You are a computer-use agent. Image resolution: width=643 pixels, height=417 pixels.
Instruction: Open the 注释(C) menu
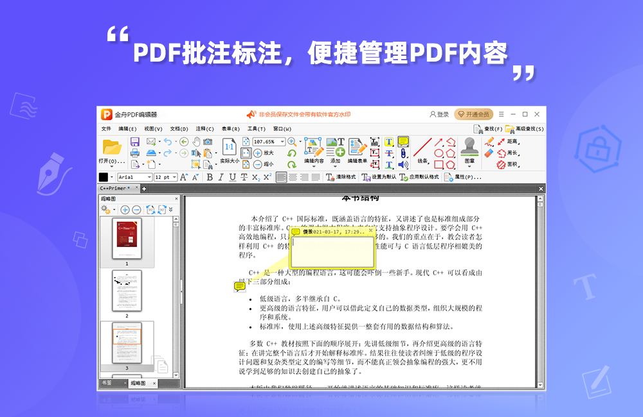coord(204,129)
